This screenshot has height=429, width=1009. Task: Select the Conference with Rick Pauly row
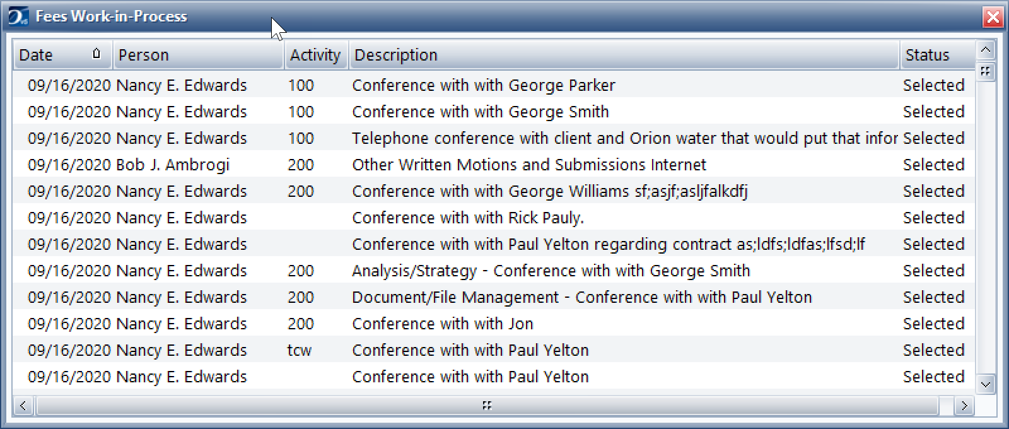pyautogui.click(x=494, y=218)
